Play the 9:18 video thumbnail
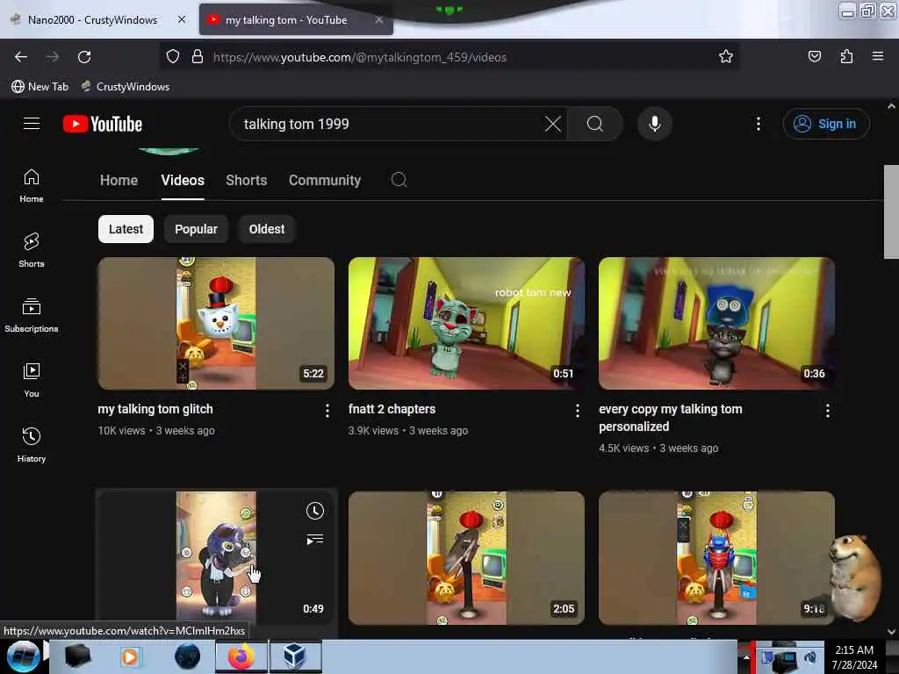This screenshot has width=899, height=674. coord(716,558)
